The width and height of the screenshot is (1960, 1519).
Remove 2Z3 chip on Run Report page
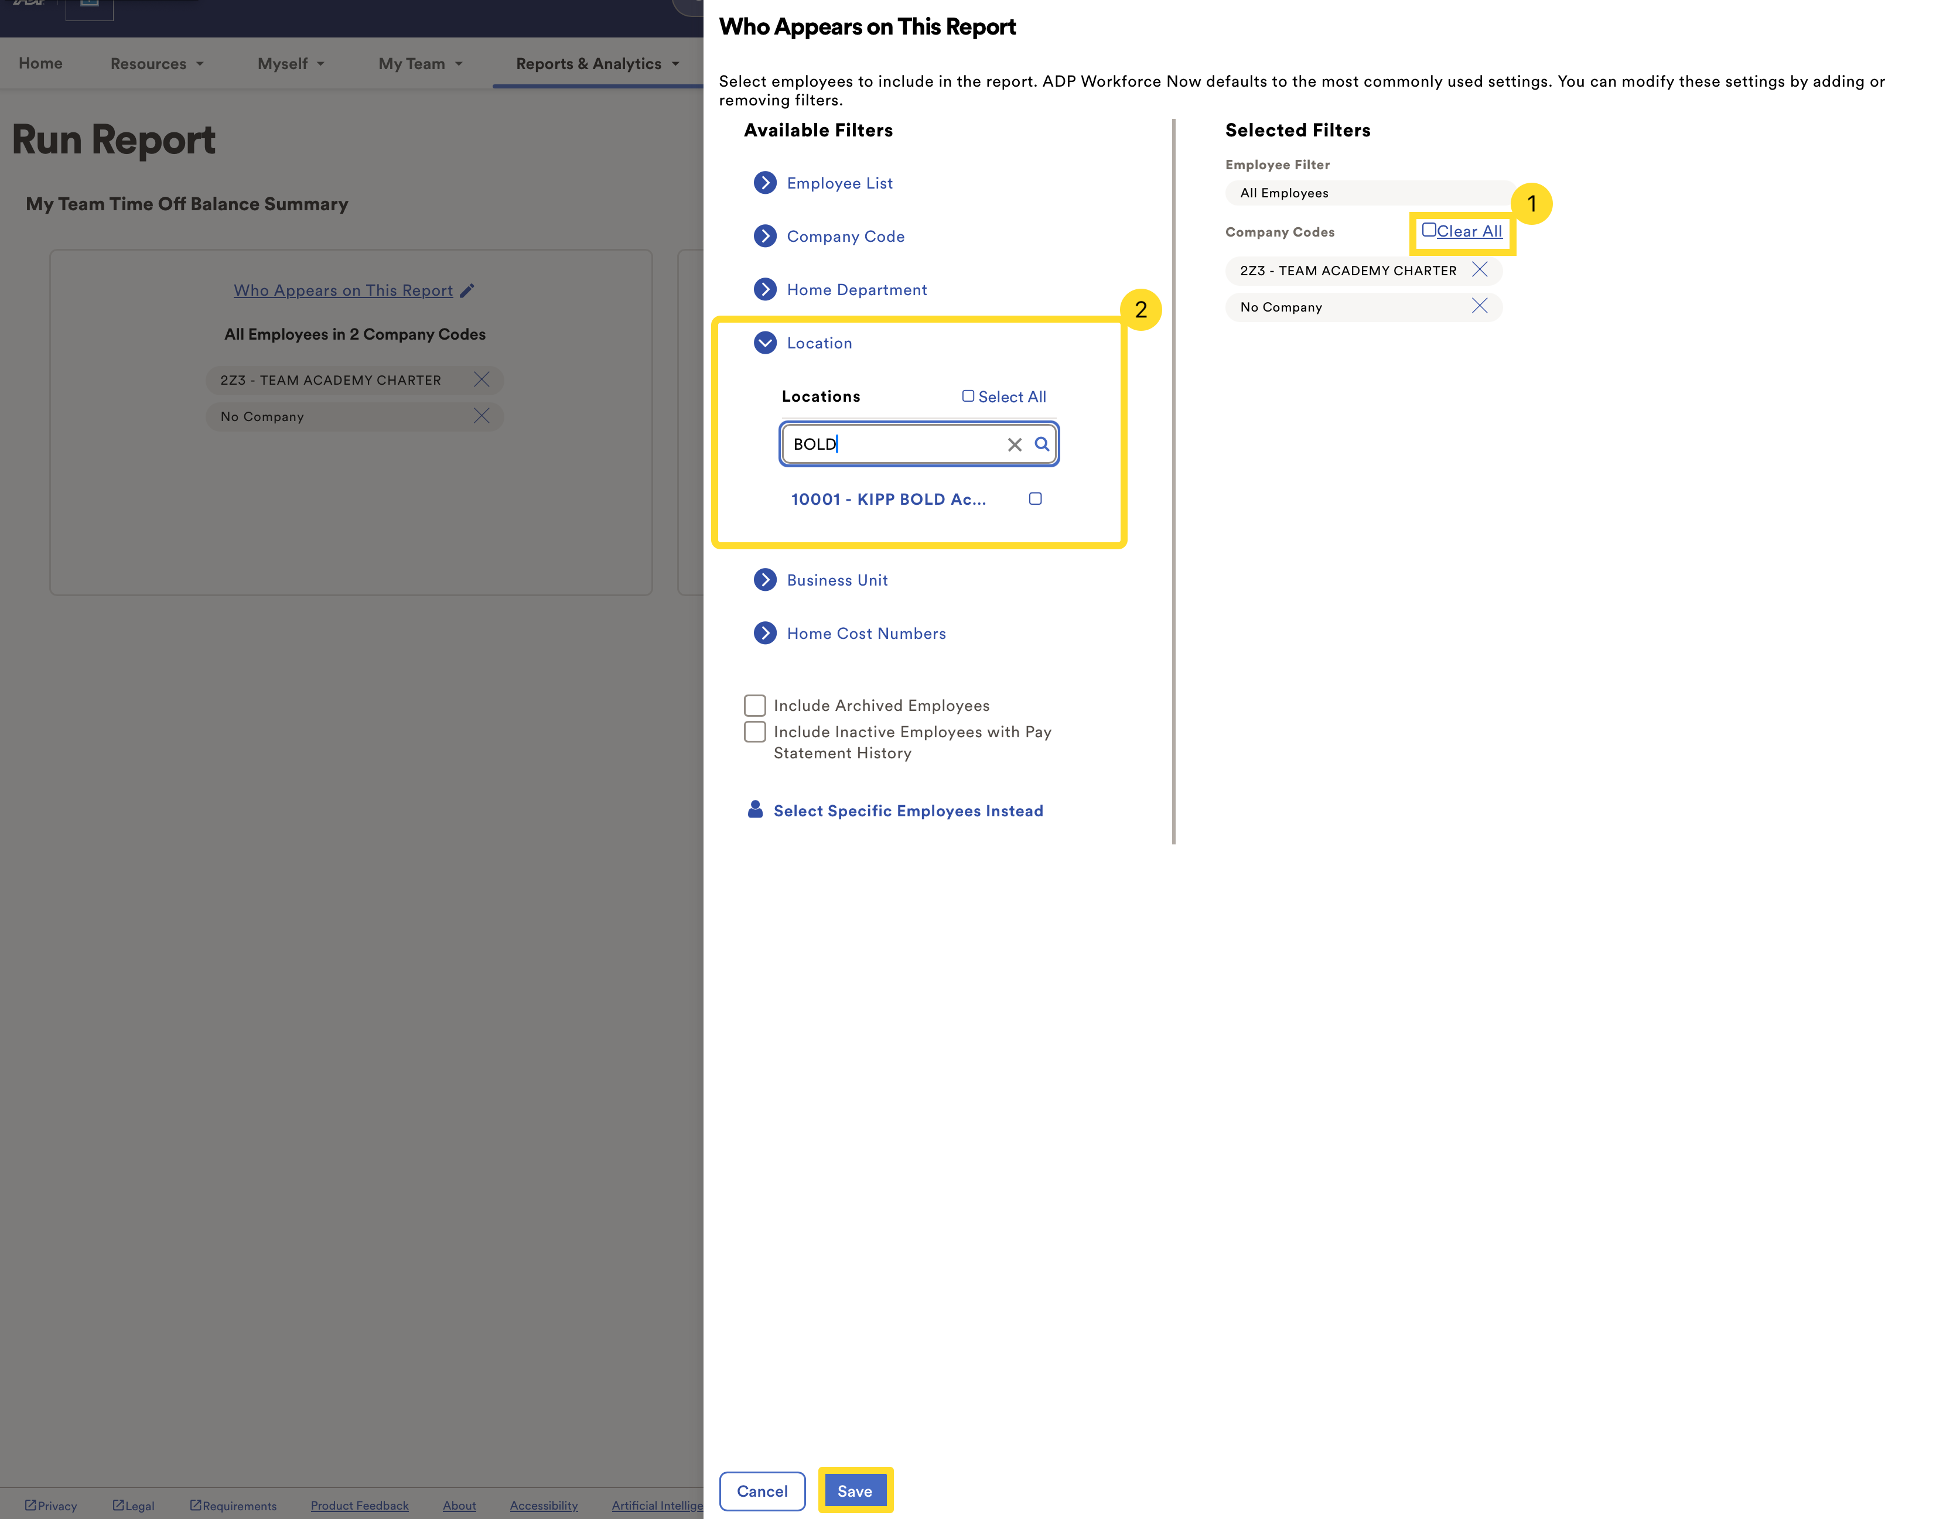pos(481,379)
